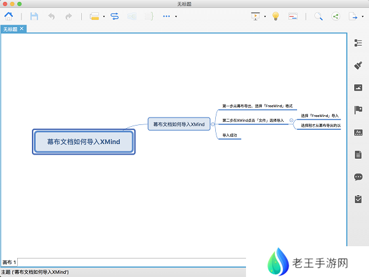The width and height of the screenshot is (369, 277).
Task: Open the Gantt chart view icon
Action: pos(293,16)
